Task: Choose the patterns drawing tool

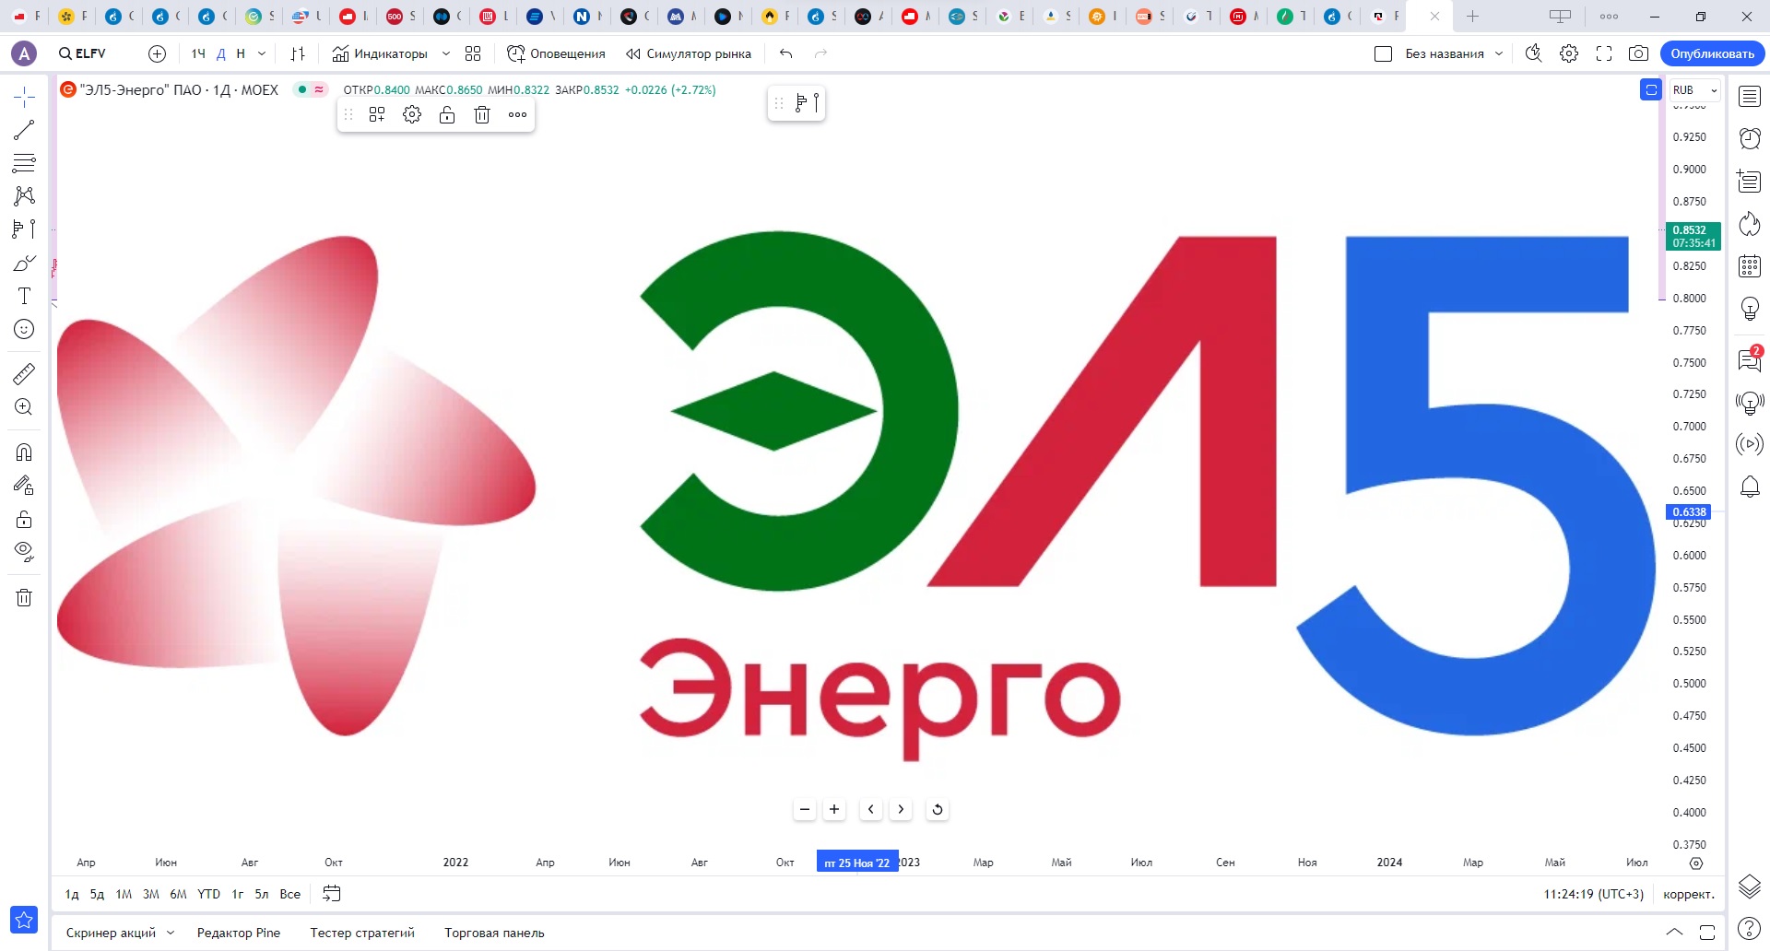Action: [24, 196]
